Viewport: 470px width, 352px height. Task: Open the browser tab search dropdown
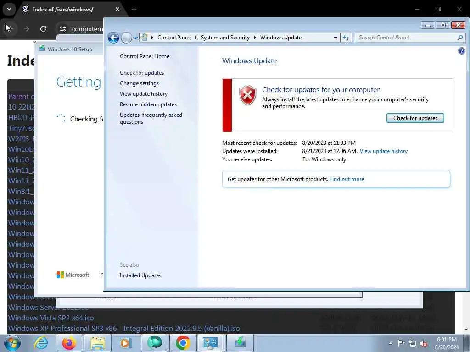coord(9,9)
